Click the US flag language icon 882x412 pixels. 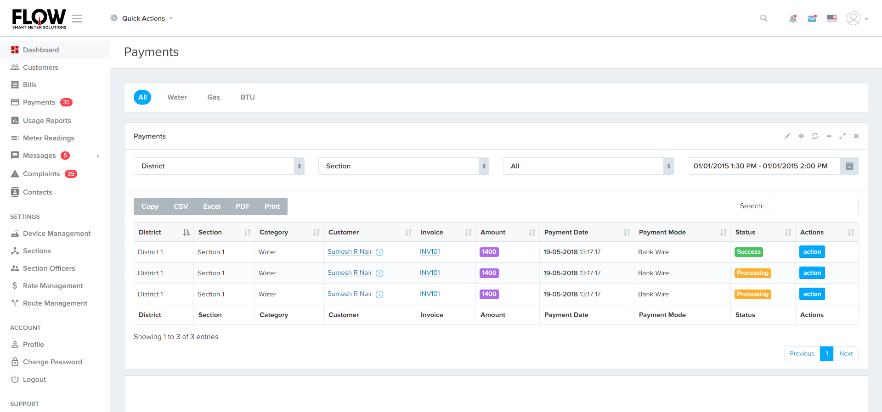[832, 19]
